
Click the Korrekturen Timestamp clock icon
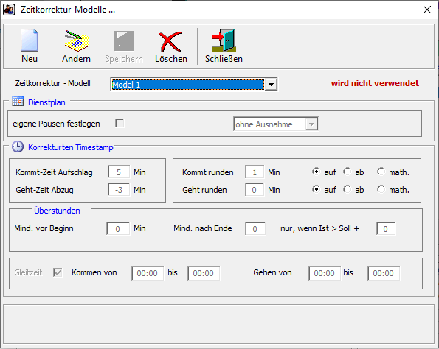click(x=18, y=147)
